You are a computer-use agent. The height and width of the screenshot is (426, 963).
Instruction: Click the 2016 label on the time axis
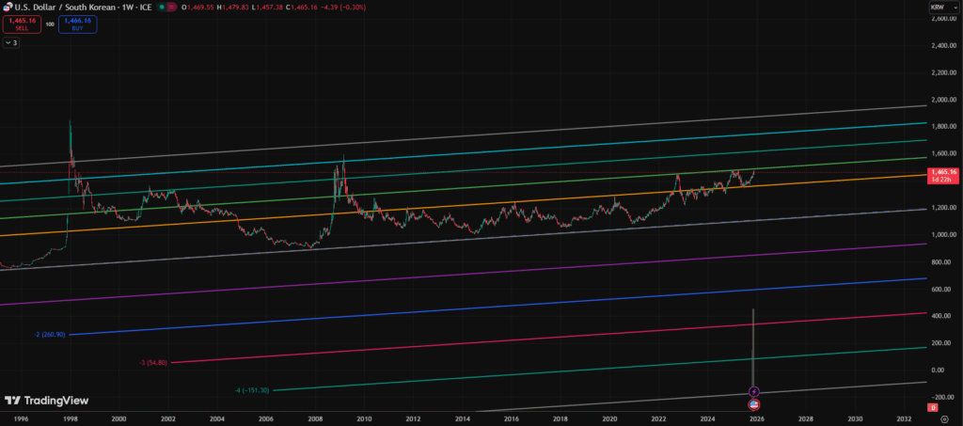coord(511,418)
